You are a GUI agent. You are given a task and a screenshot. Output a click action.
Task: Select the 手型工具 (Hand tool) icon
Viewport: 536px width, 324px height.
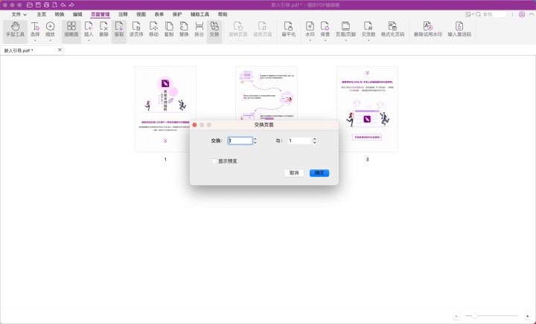point(14,27)
